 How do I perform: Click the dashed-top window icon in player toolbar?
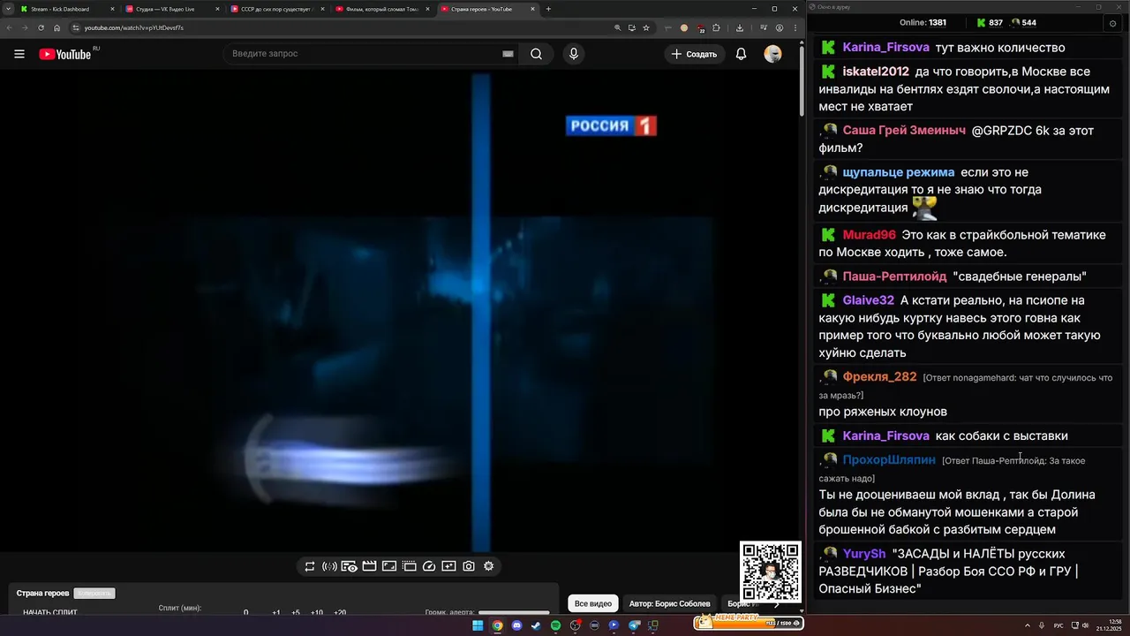410,566
